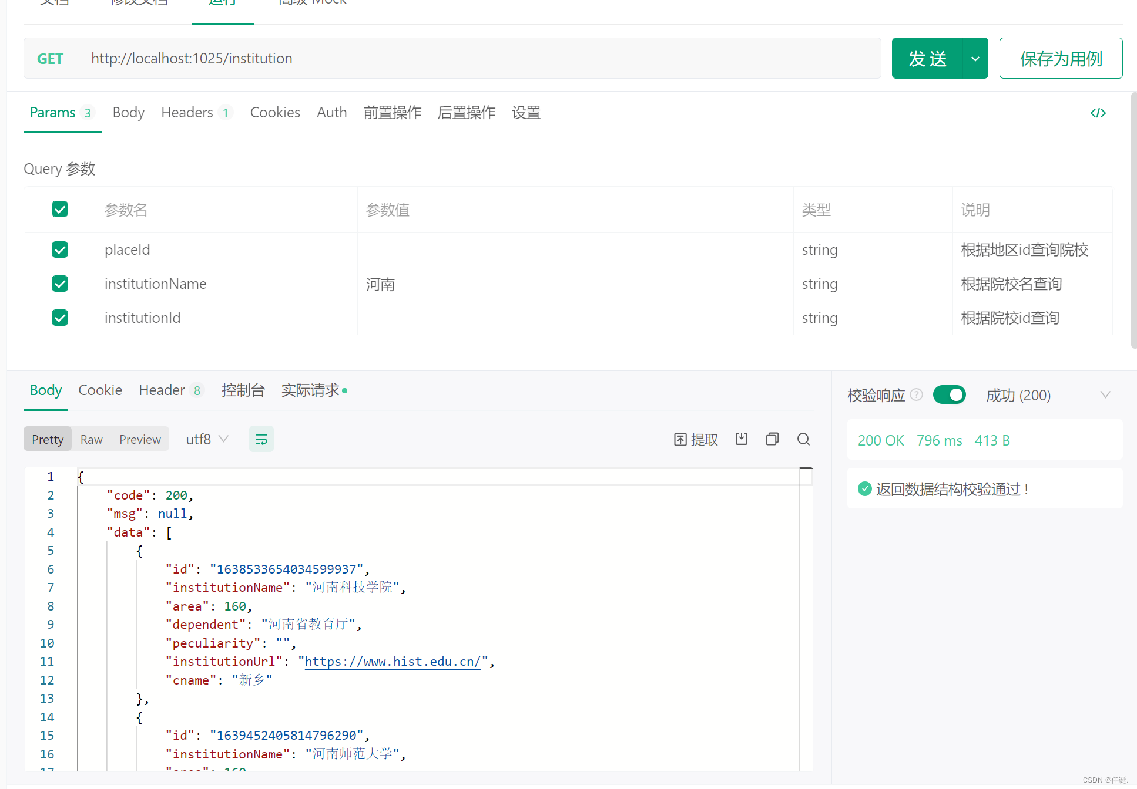Viewport: 1137px width, 789px height.
Task: Click the 河南师范大学 value in JSON
Action: 352,754
